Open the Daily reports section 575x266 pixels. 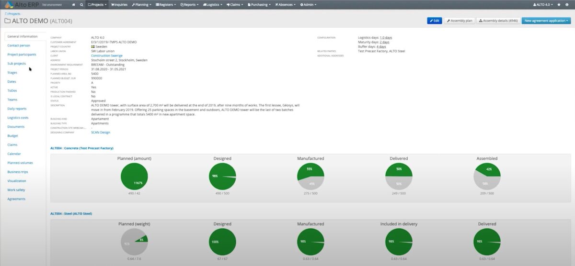(x=17, y=109)
